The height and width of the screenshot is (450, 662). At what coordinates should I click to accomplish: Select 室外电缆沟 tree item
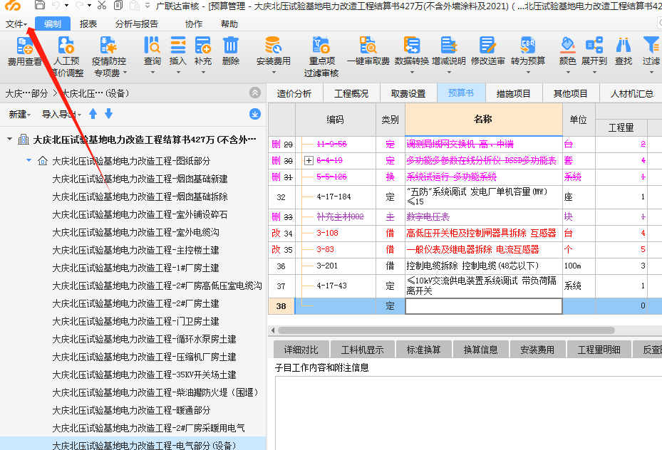click(135, 232)
